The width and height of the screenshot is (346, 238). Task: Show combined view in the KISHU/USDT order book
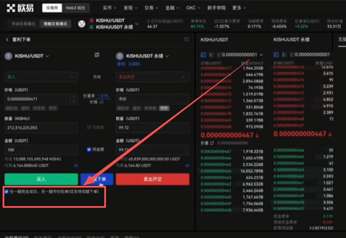coord(203,55)
